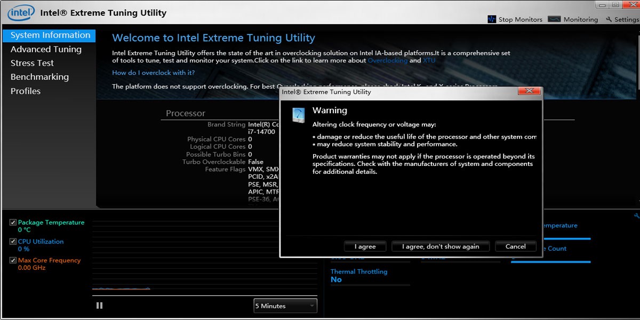Maximize the Intel Extreme Tuning Utility window
The image size is (640, 320).
616,5
